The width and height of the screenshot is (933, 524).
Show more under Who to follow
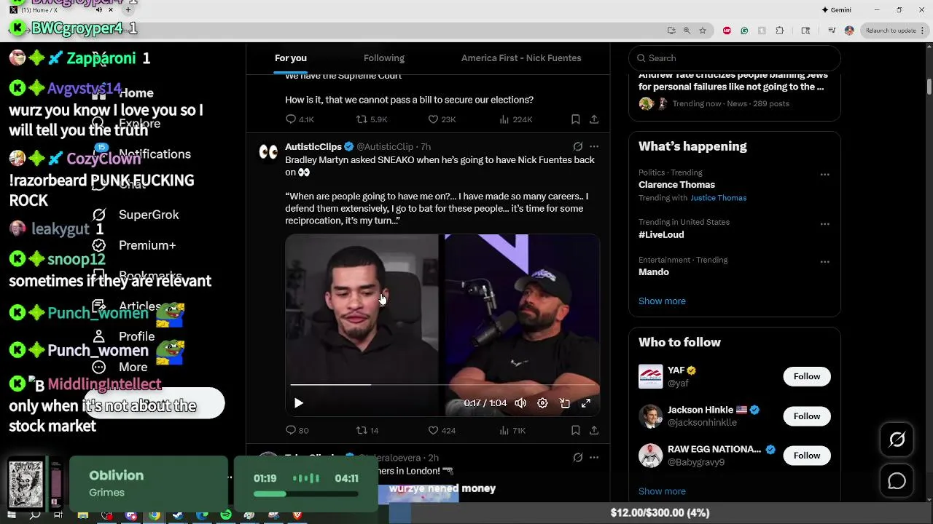(662, 491)
